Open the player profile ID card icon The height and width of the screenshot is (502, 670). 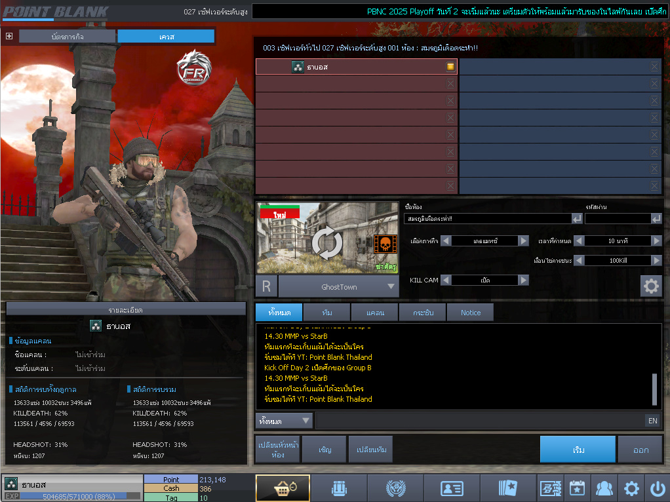pyautogui.click(x=452, y=488)
